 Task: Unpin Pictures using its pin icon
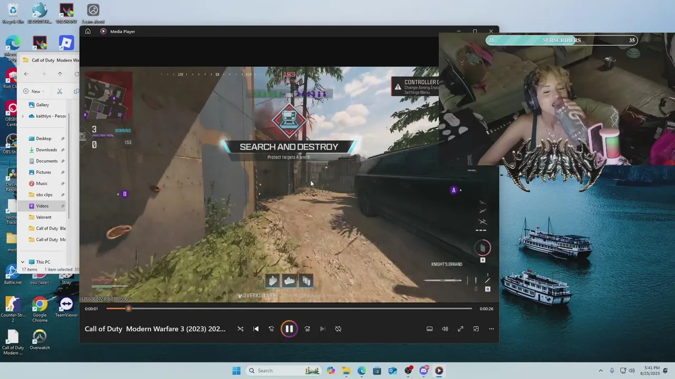click(63, 172)
